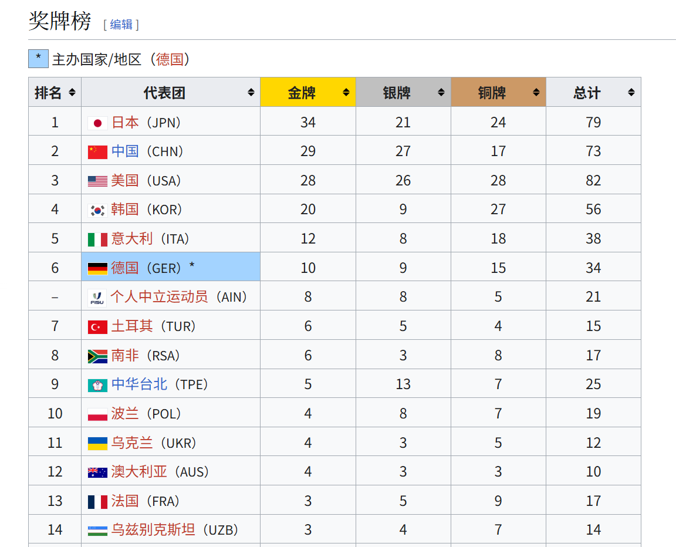676x547 pixels.
Task: Sort table by 排名 column arrows
Action: [x=72, y=92]
